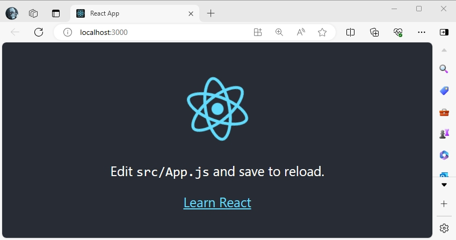Open Browser essentials heart icon
The image size is (456, 240).
click(398, 32)
